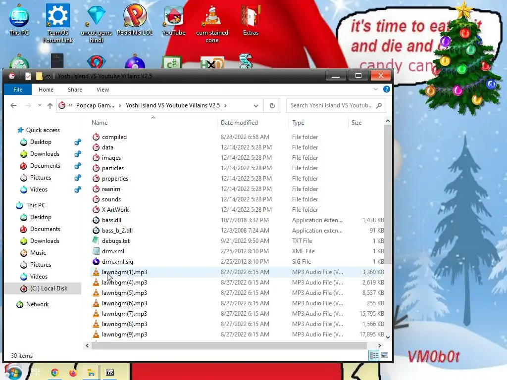507x380 pixels.
Task: Sort by the Type column header
Action: tap(298, 123)
